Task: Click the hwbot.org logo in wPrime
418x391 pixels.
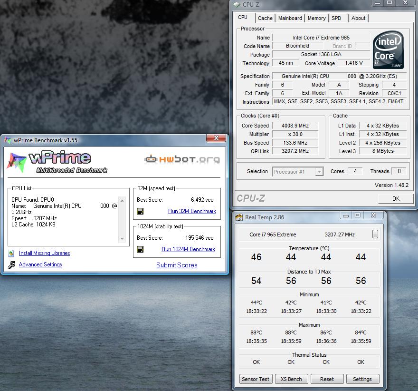Action: pos(182,159)
